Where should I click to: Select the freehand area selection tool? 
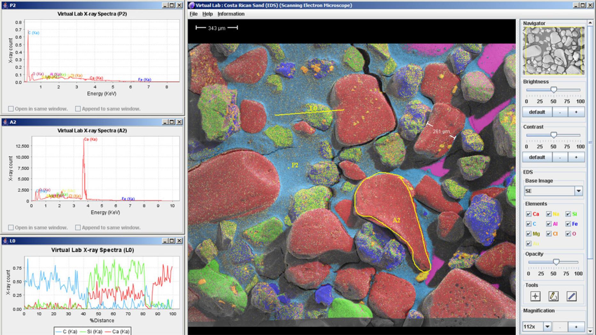click(x=553, y=296)
